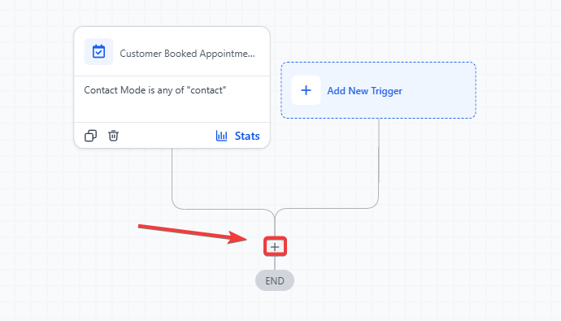The image size is (561, 321).
Task: Click the red arrow annotation
Action: click(193, 234)
